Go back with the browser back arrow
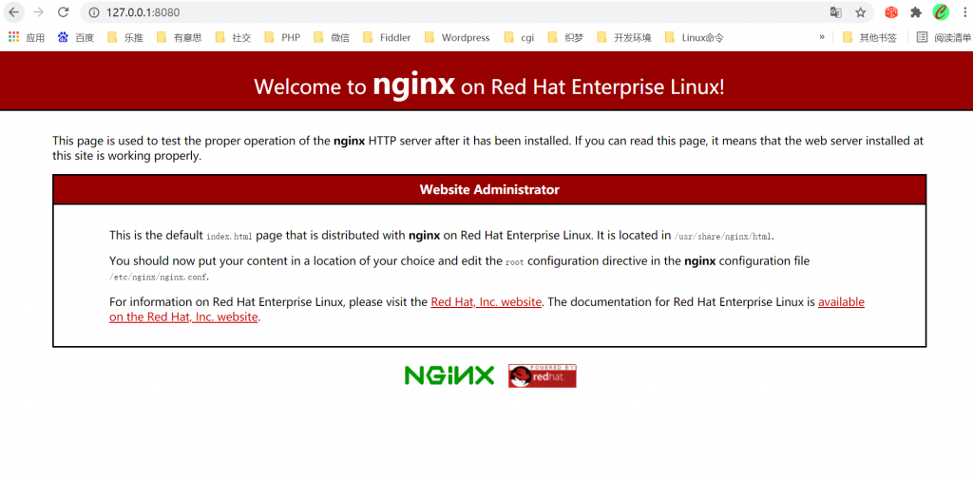The height and width of the screenshot is (480, 973). (x=14, y=11)
